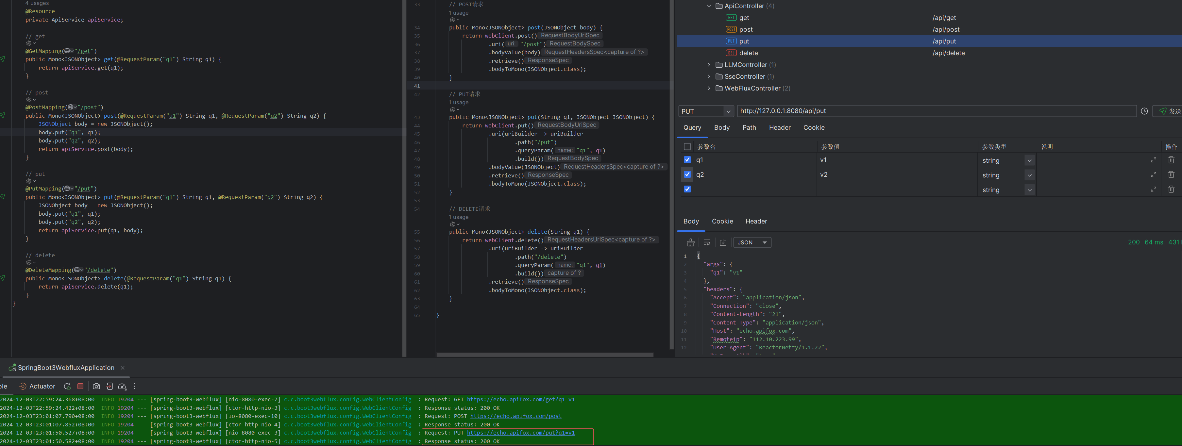Select the response Body tab
1182x446 pixels.
coord(691,221)
